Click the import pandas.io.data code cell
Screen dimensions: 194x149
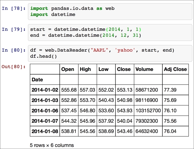click(110, 12)
